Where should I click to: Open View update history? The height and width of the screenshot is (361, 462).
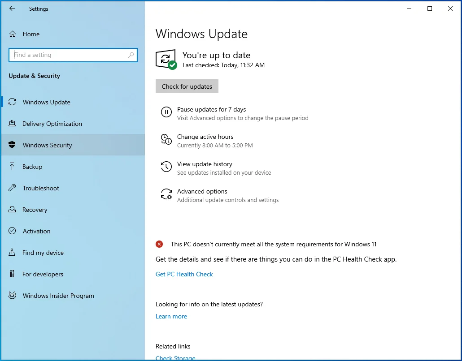click(205, 164)
